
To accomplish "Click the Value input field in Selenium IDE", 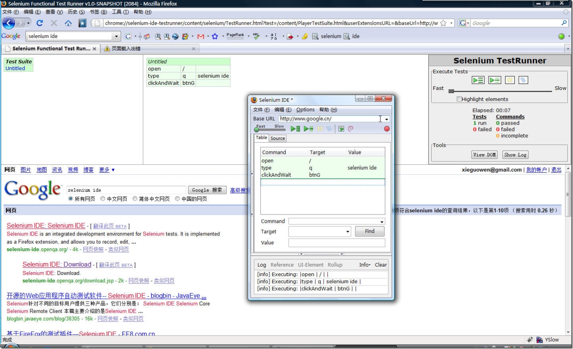I will [x=337, y=243].
